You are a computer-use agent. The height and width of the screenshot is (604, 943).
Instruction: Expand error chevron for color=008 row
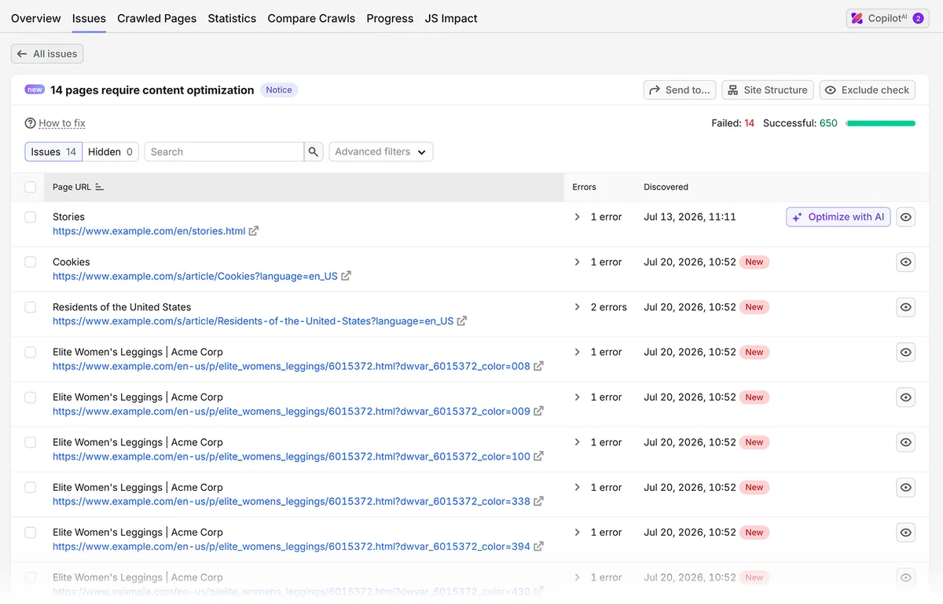point(577,352)
